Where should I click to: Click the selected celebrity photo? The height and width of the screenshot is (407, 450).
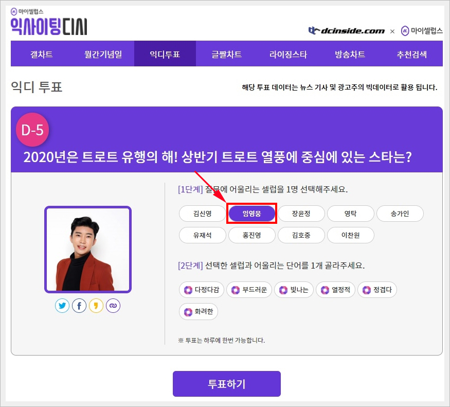point(88,250)
